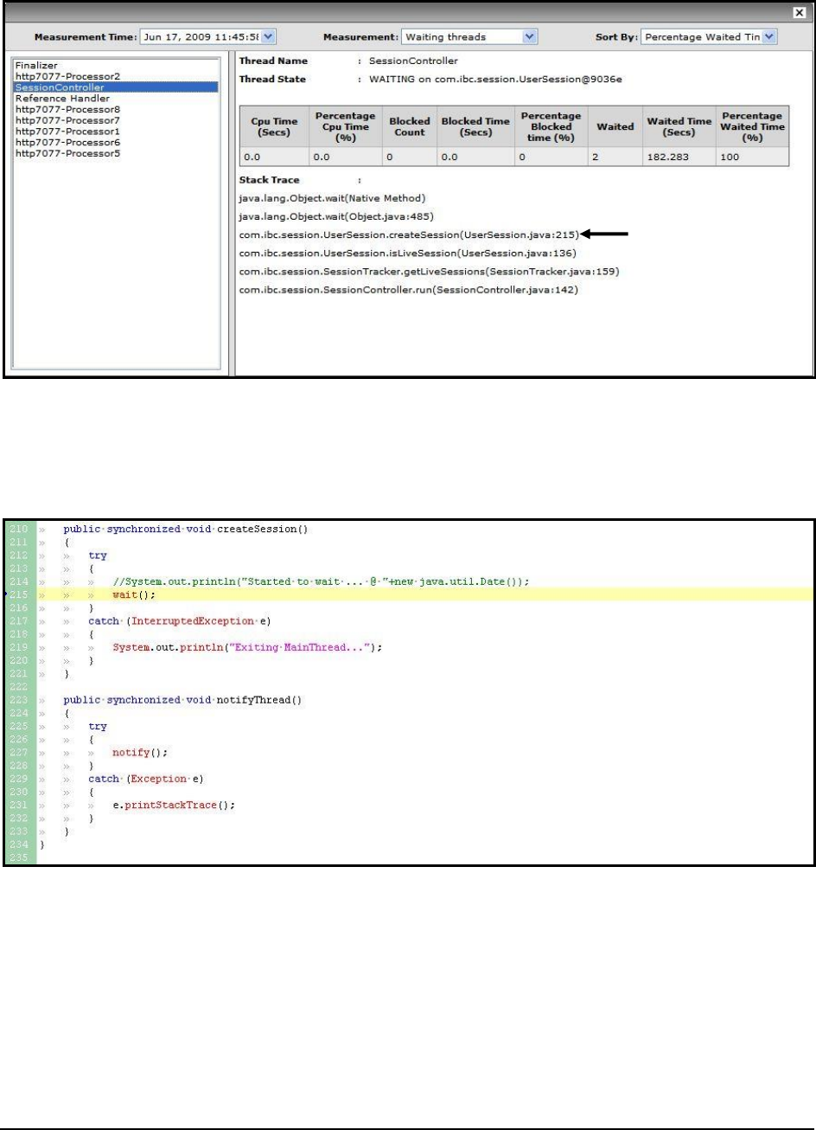
Task: Click the Waited Time (Secs) column header
Action: click(x=679, y=126)
